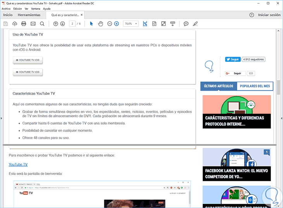Viewport: 283px width, 208px height.
Task: Click the '4.912 seguidores' counter
Action: coord(254,59)
